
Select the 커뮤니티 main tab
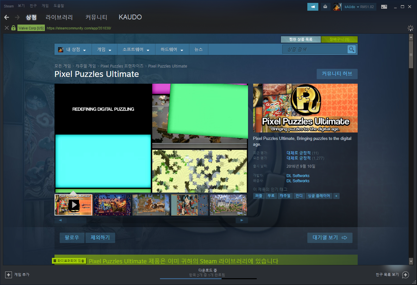coord(96,17)
